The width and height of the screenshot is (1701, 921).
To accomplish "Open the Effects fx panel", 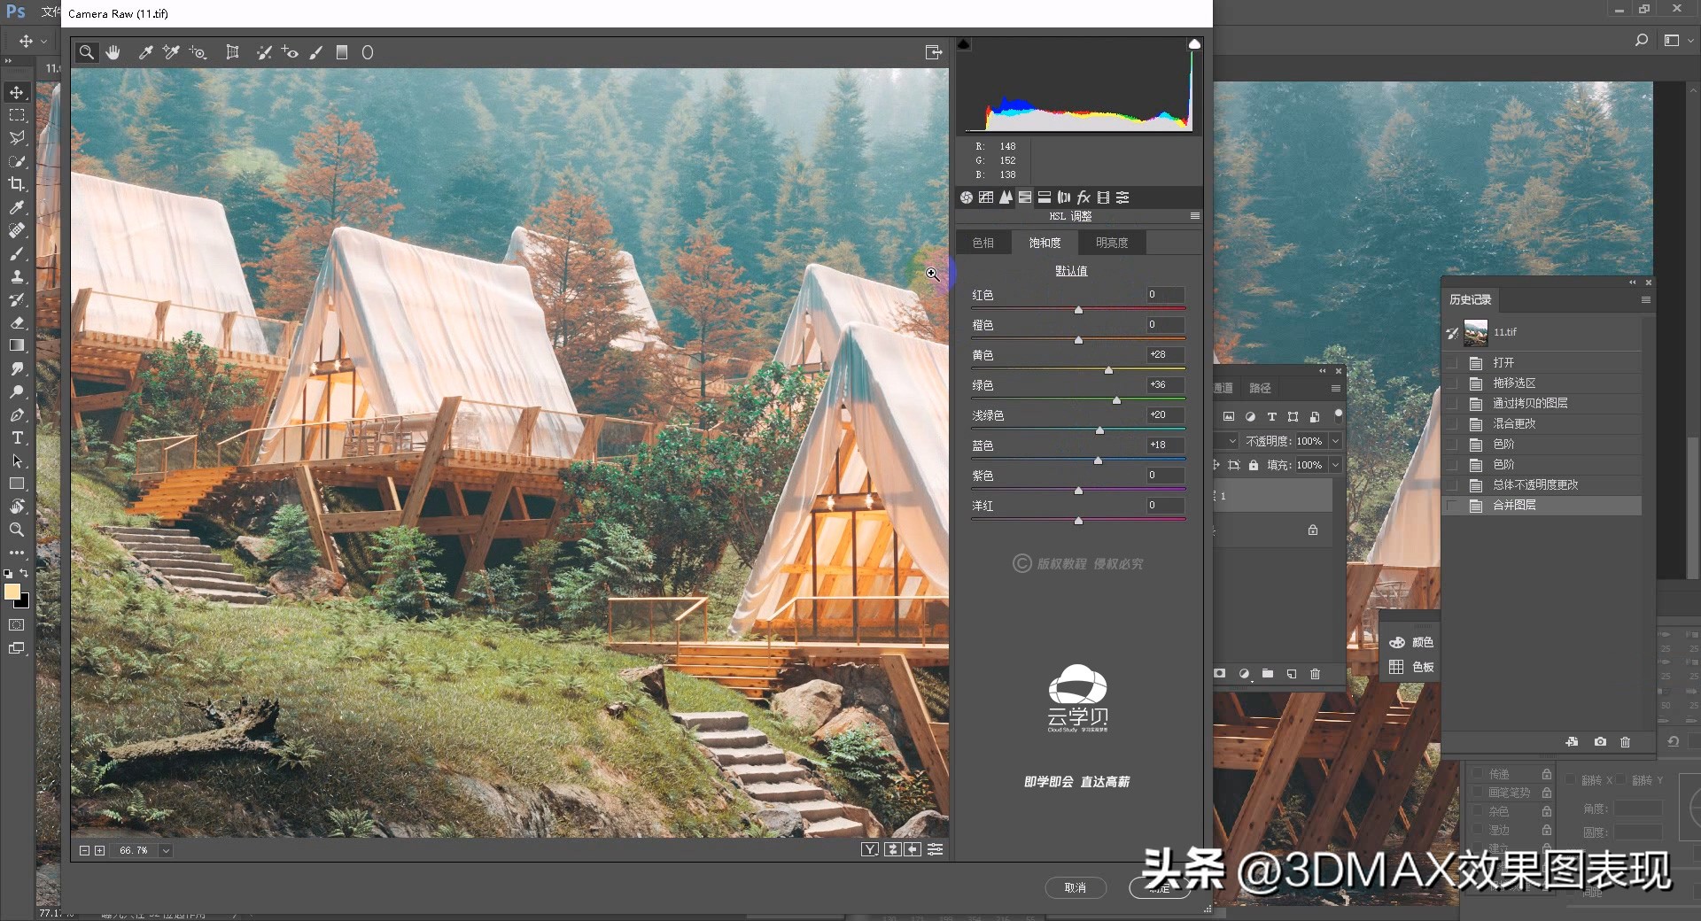I will click(x=1084, y=197).
